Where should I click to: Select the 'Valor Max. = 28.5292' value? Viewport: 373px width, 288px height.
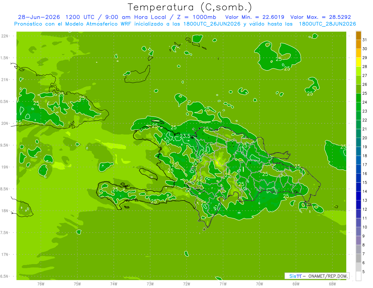coord(321,17)
